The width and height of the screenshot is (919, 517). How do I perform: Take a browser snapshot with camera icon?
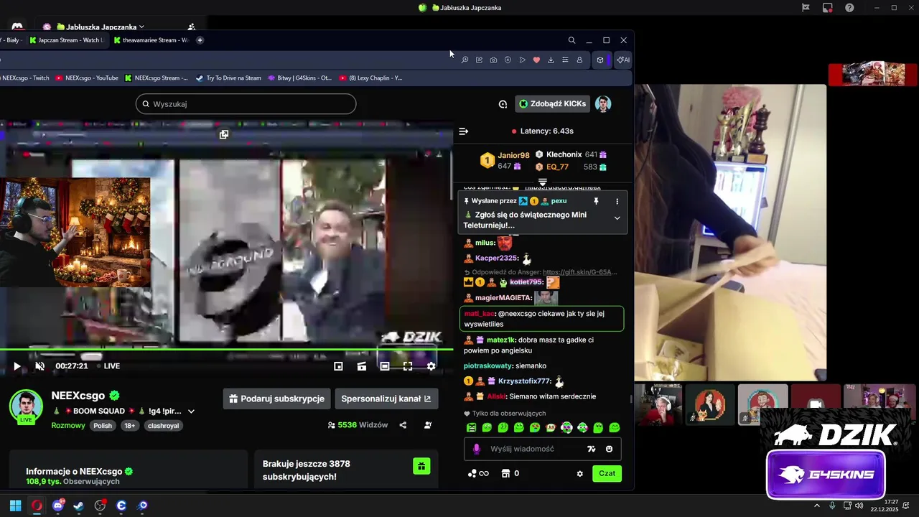[493, 60]
